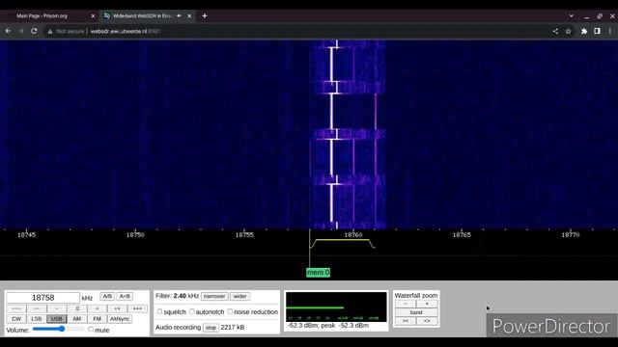Reload the WebSDR page
The image size is (618, 347).
[34, 31]
